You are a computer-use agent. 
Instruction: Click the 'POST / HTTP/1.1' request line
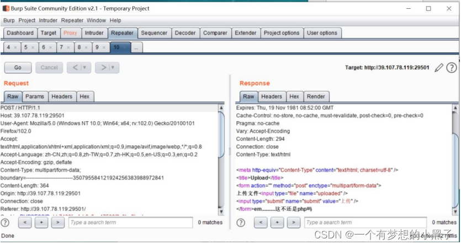[x=20, y=108]
